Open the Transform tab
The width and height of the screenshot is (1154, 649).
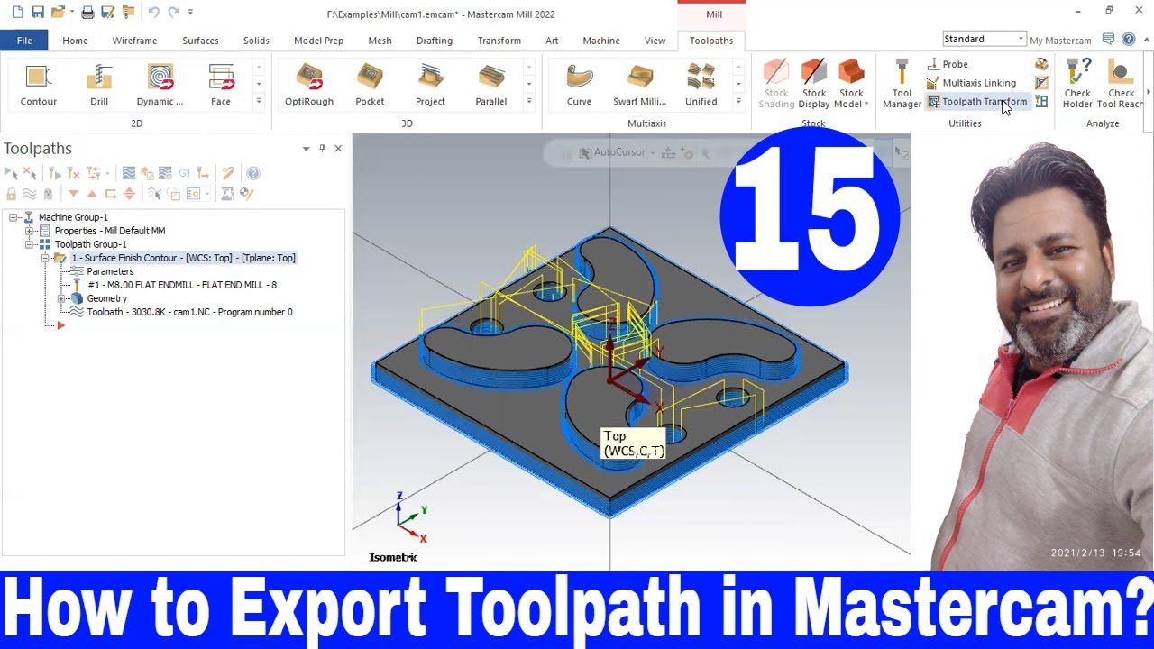point(499,41)
